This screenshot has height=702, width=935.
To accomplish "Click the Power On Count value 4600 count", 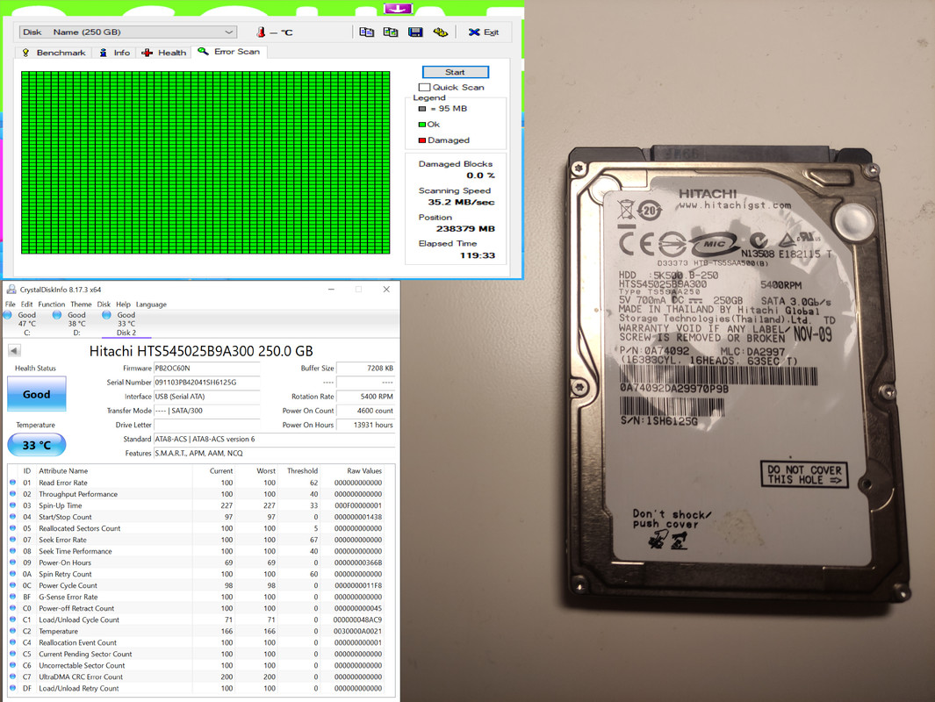I will coord(365,411).
